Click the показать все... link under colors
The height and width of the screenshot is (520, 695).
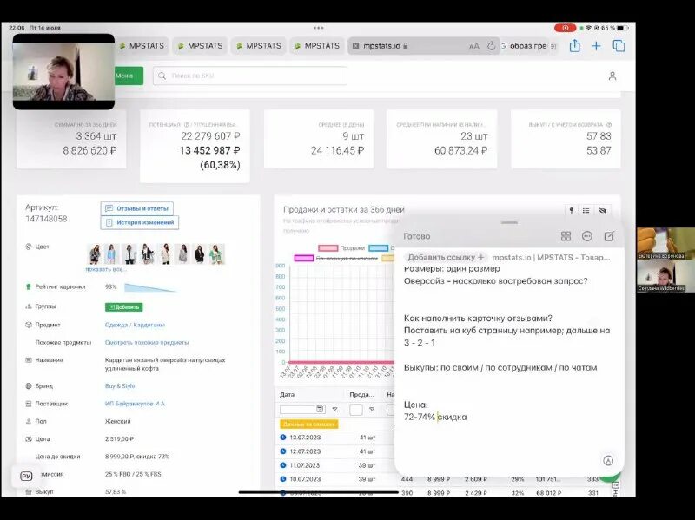pyautogui.click(x=106, y=269)
